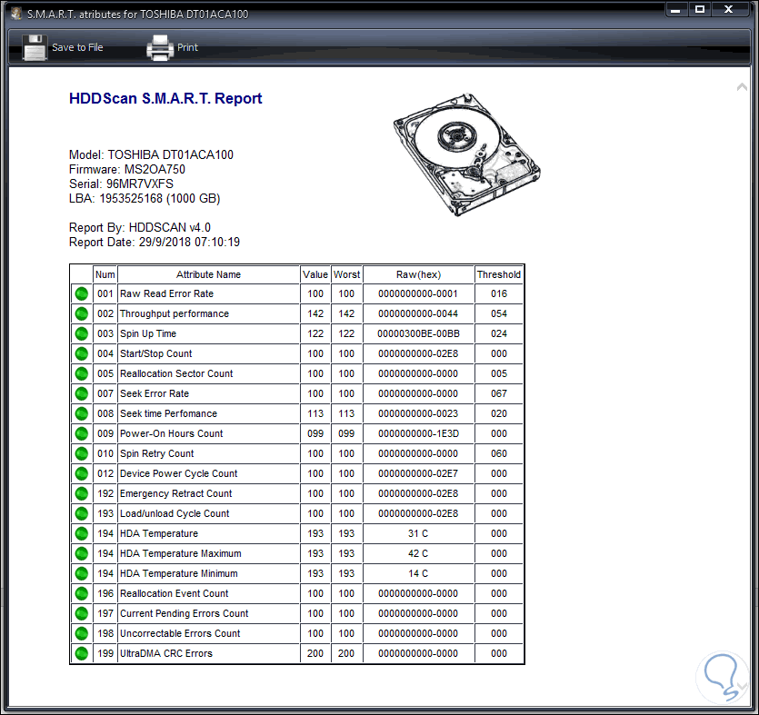Click the Seek time Perfomance attribute name
This screenshot has height=715, width=759.
(x=168, y=413)
